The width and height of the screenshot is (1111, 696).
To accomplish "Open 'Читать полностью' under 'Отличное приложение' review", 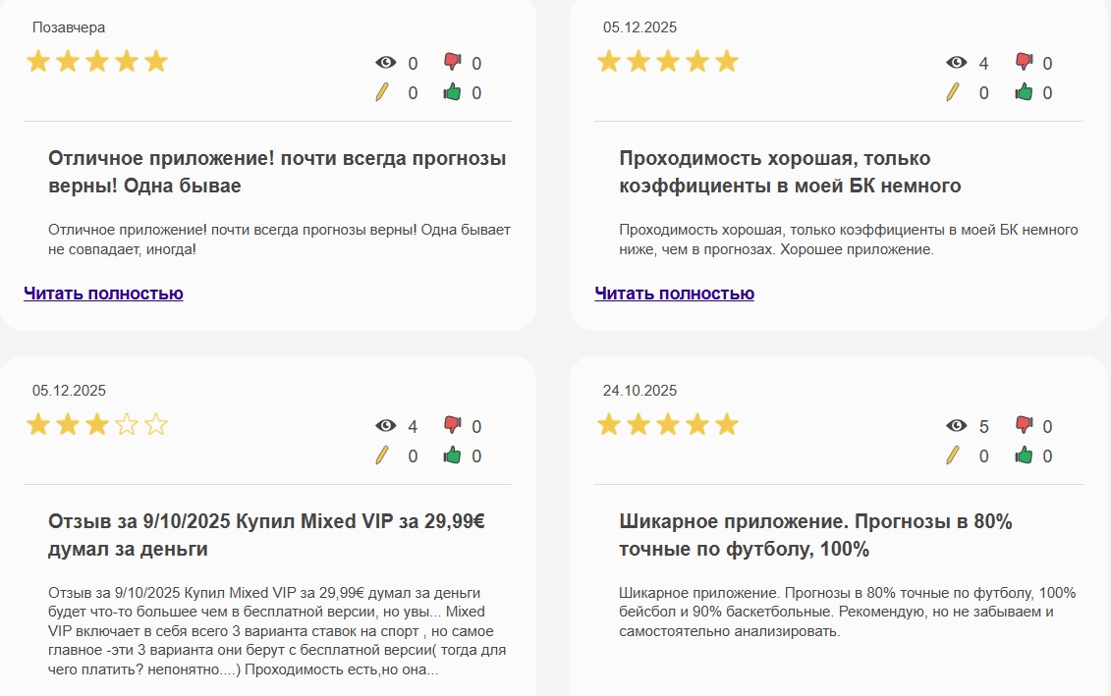I will point(102,294).
